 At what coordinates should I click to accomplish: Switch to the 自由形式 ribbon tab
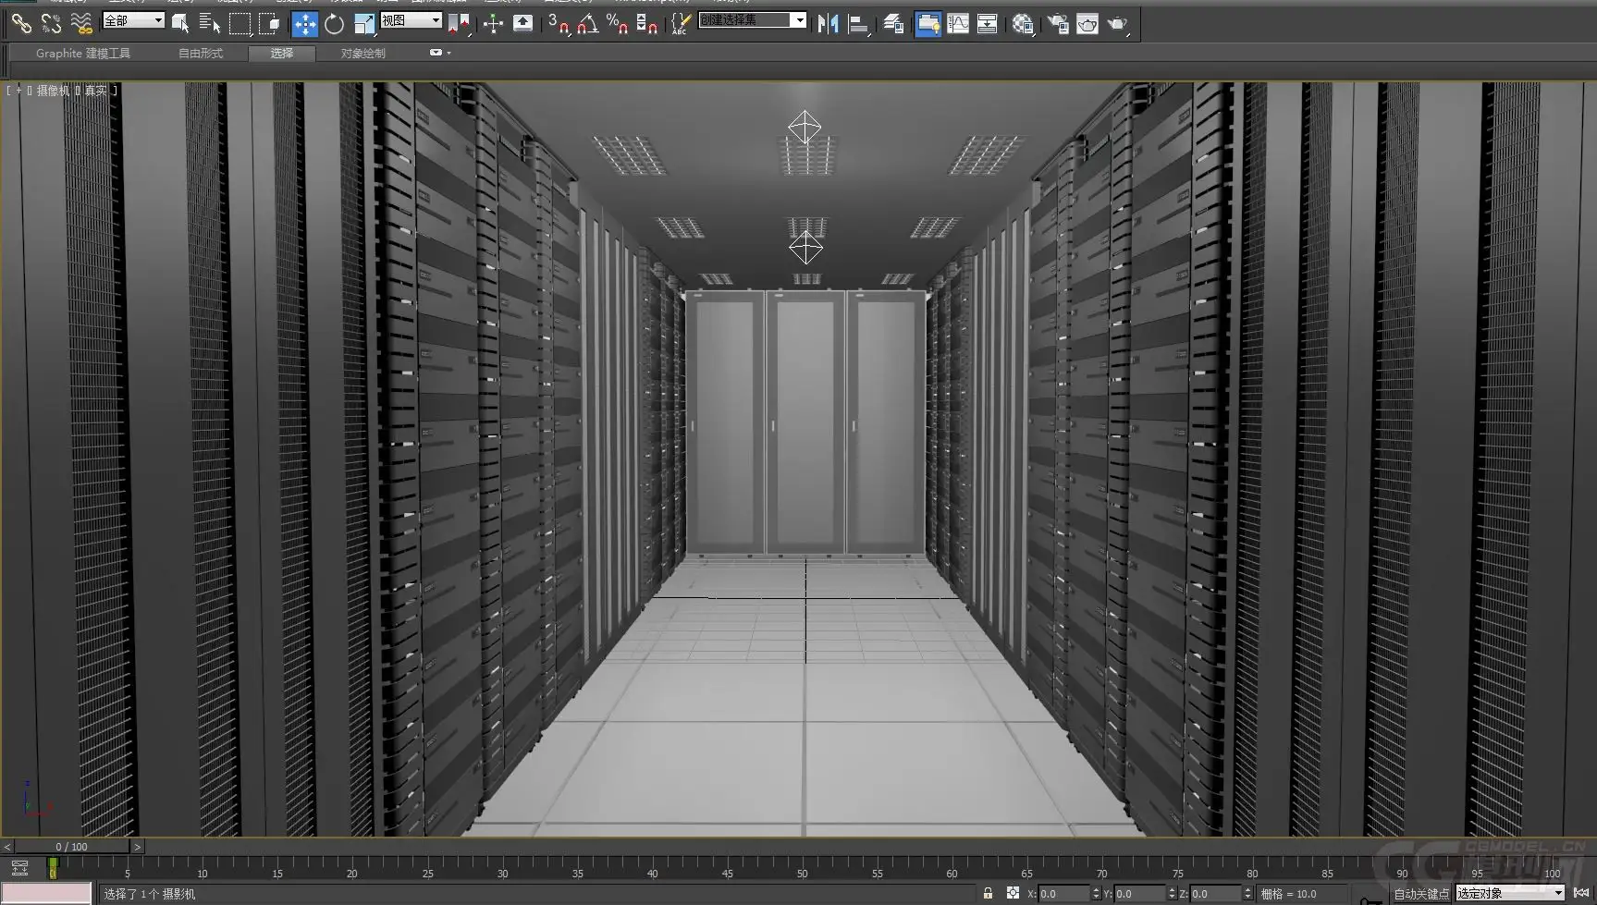point(201,54)
